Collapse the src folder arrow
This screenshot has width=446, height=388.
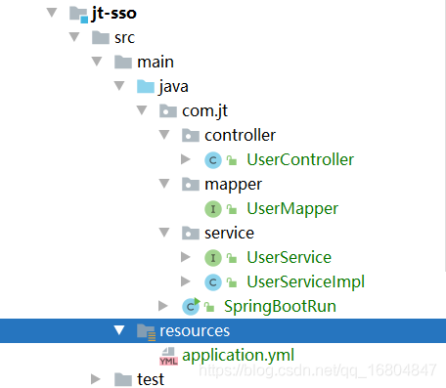point(74,37)
